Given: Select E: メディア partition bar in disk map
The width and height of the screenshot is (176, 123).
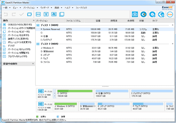Looking at the screenshot, I should pyautogui.click(x=114, y=104).
